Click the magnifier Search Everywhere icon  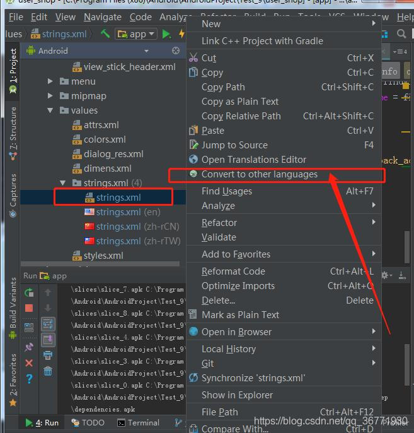tap(401, 34)
